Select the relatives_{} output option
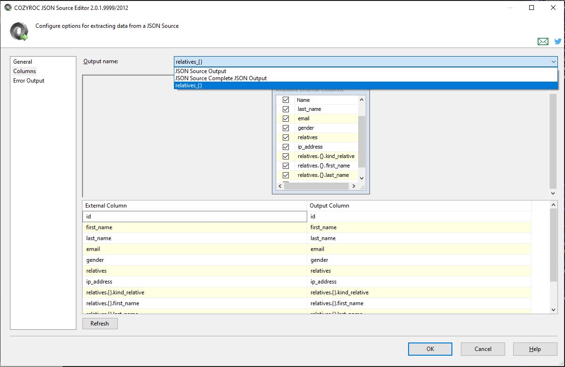This screenshot has width=565, height=367. (366, 85)
